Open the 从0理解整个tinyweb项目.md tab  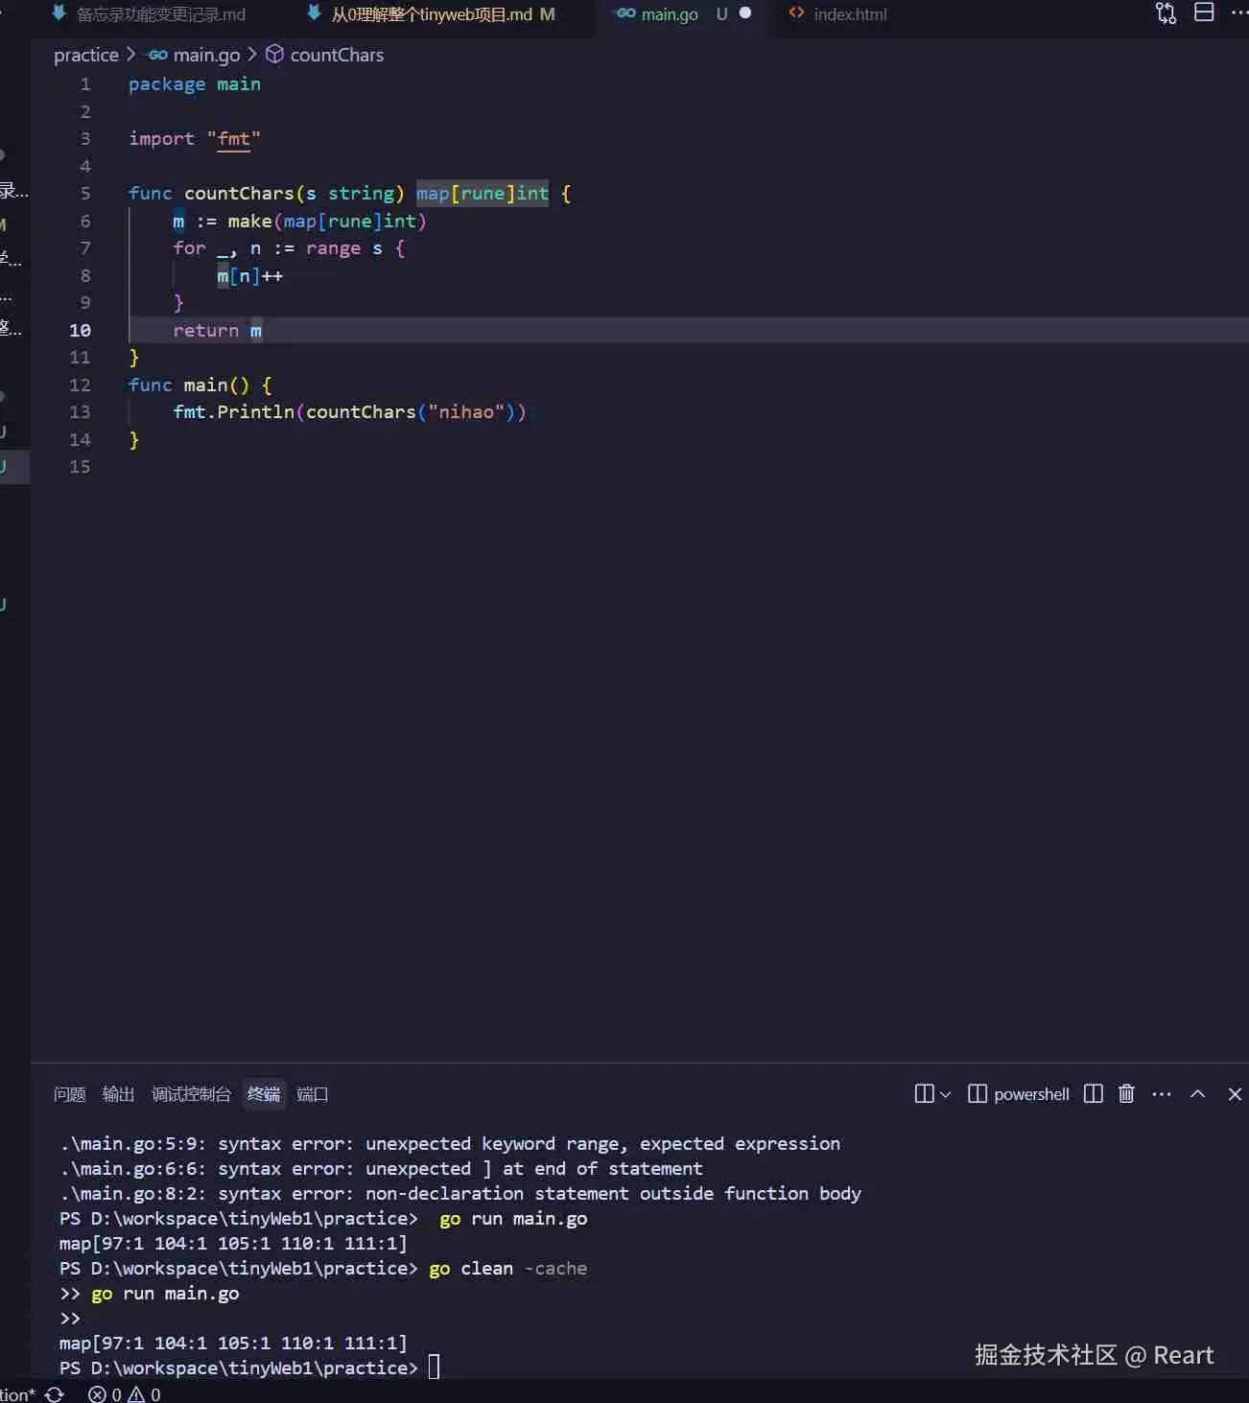pyautogui.click(x=431, y=14)
